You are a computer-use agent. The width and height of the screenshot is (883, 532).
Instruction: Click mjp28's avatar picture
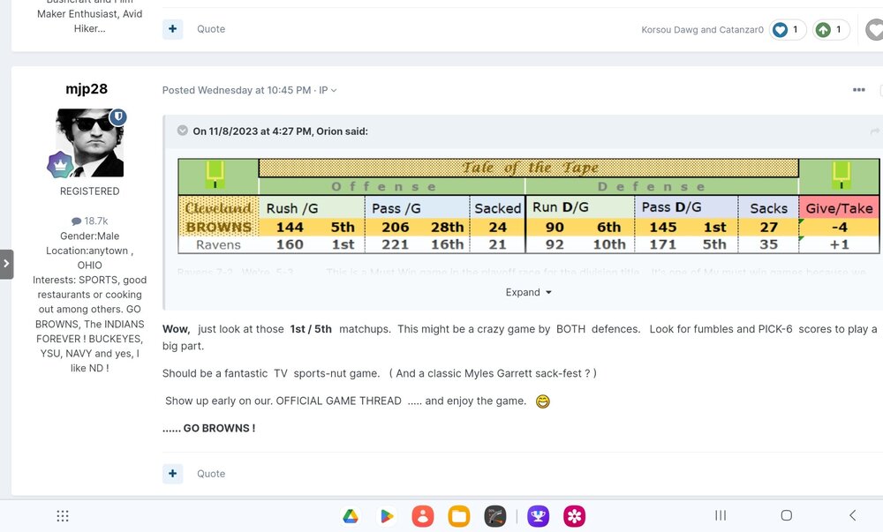pos(89,143)
